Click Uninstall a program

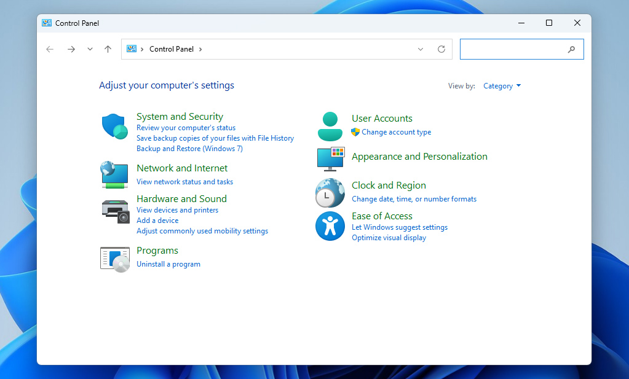point(168,264)
